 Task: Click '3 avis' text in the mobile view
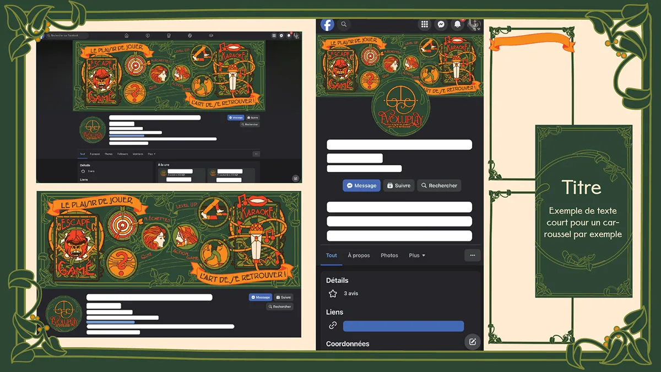point(351,294)
